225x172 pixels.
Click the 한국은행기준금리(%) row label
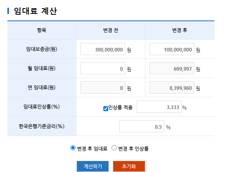pyautogui.click(x=42, y=126)
